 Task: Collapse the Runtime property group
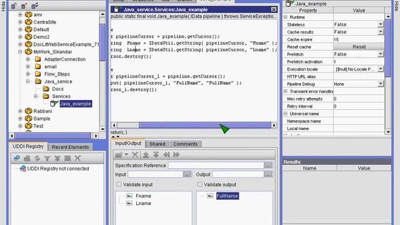[x=286, y=17]
